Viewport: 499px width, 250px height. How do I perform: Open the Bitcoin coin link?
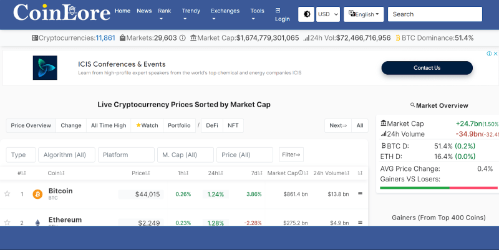61,191
